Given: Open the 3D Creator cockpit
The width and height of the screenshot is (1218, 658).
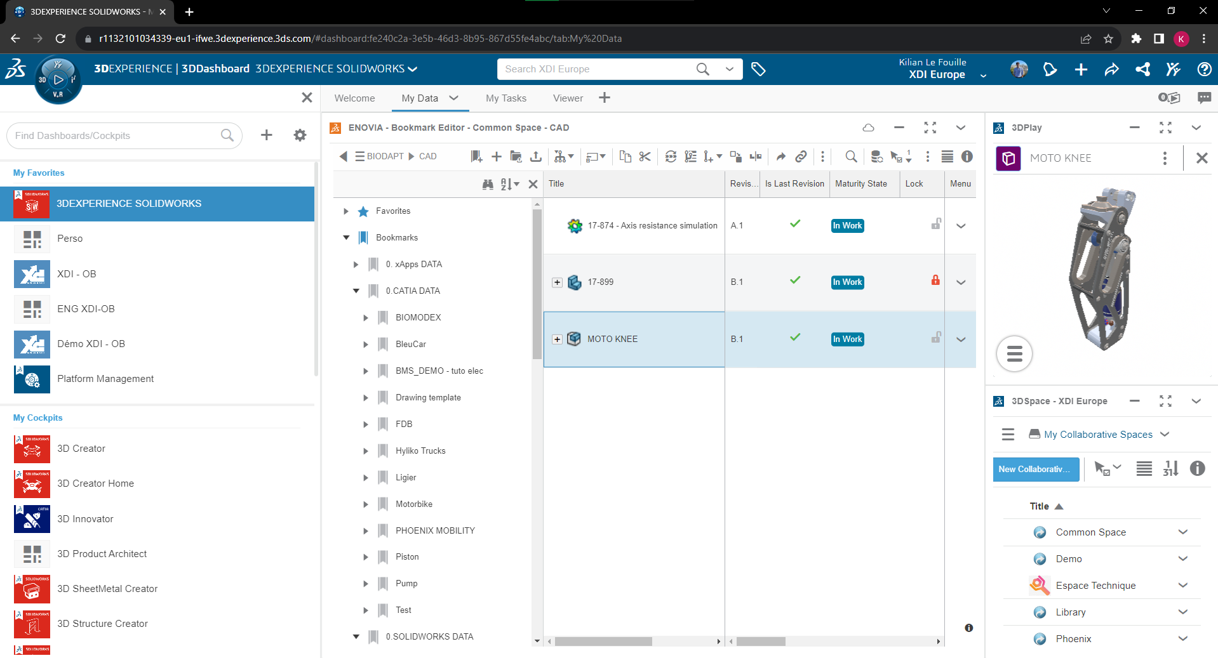Looking at the screenshot, I should pyautogui.click(x=157, y=449).
